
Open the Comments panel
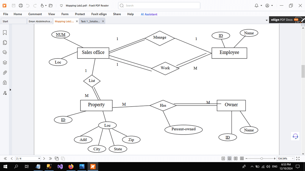(x=5, y=52)
